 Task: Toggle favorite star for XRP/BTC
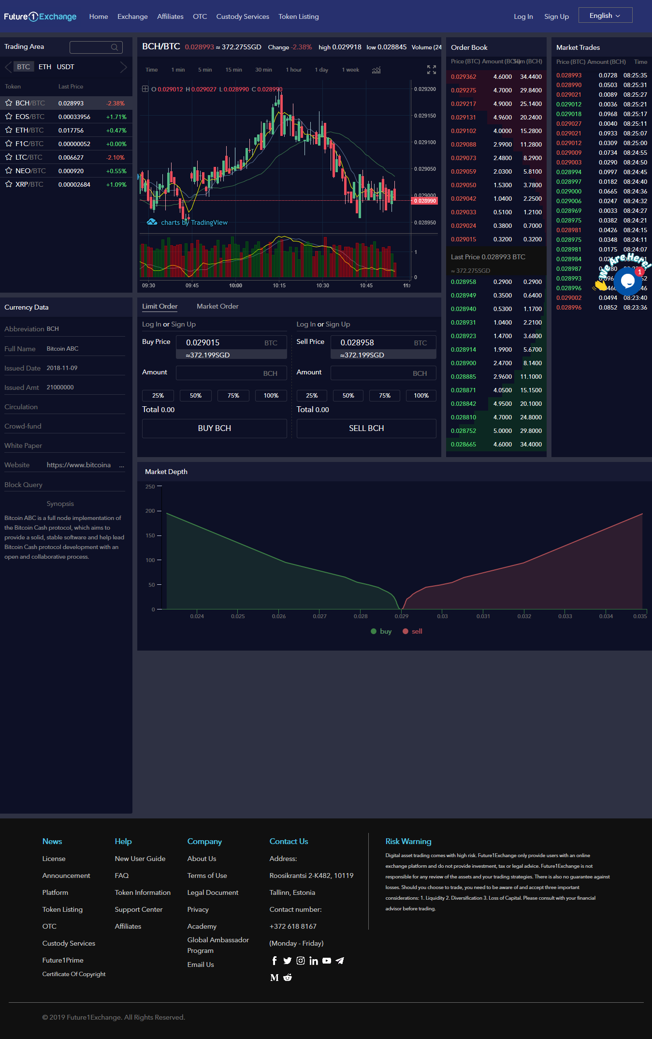(x=9, y=184)
